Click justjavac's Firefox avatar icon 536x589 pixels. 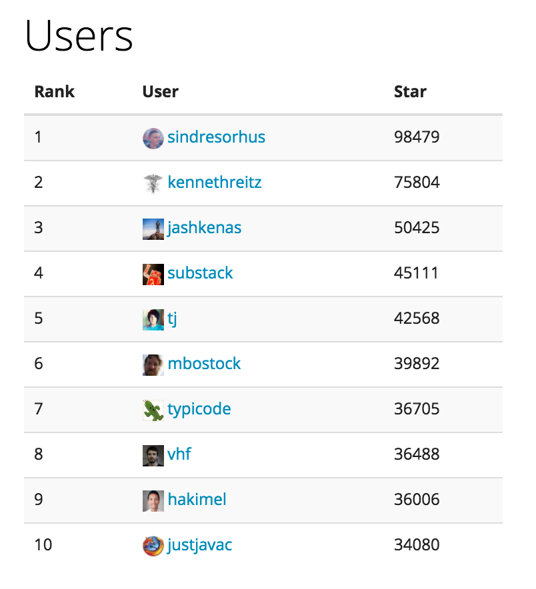click(153, 546)
